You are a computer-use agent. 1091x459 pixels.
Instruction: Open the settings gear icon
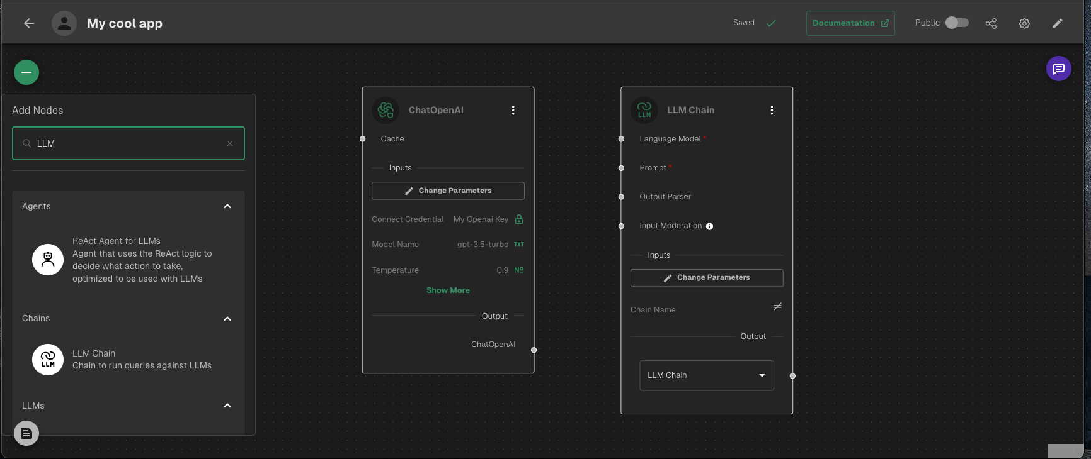(1024, 23)
